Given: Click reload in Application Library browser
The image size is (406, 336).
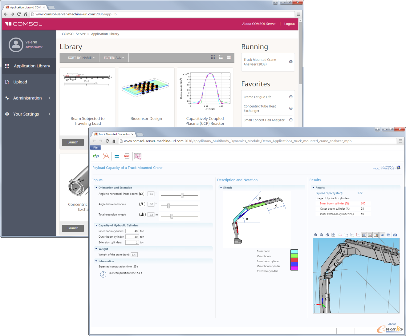Looking at the screenshot, I should (x=19, y=14).
